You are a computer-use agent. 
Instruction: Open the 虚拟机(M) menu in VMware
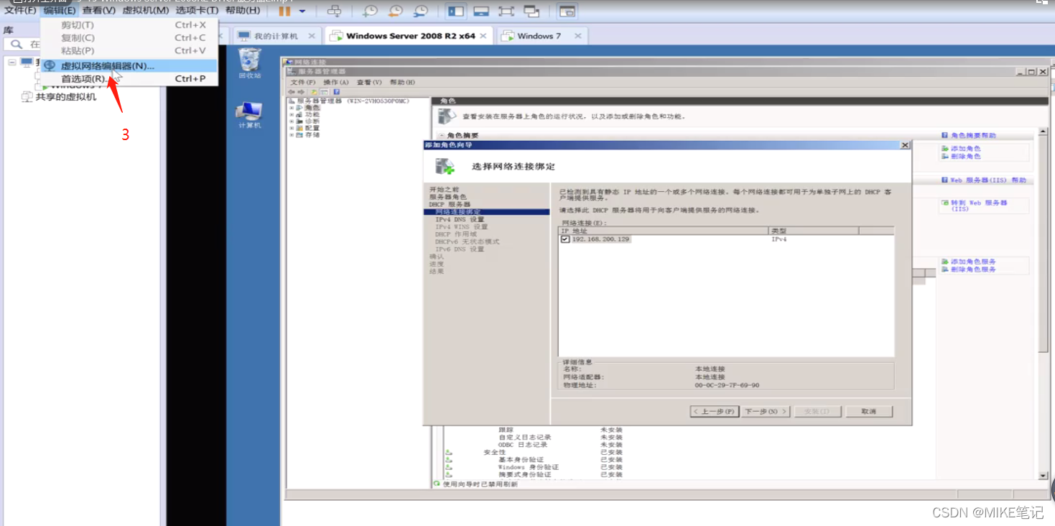tap(146, 10)
